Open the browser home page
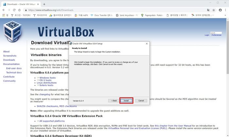Screen dimensions: 229x137 (19, 10)
